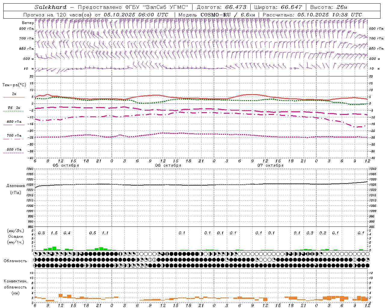Click the precipitation value '0.2'
385x308 pixels.
pyautogui.click(x=322, y=233)
